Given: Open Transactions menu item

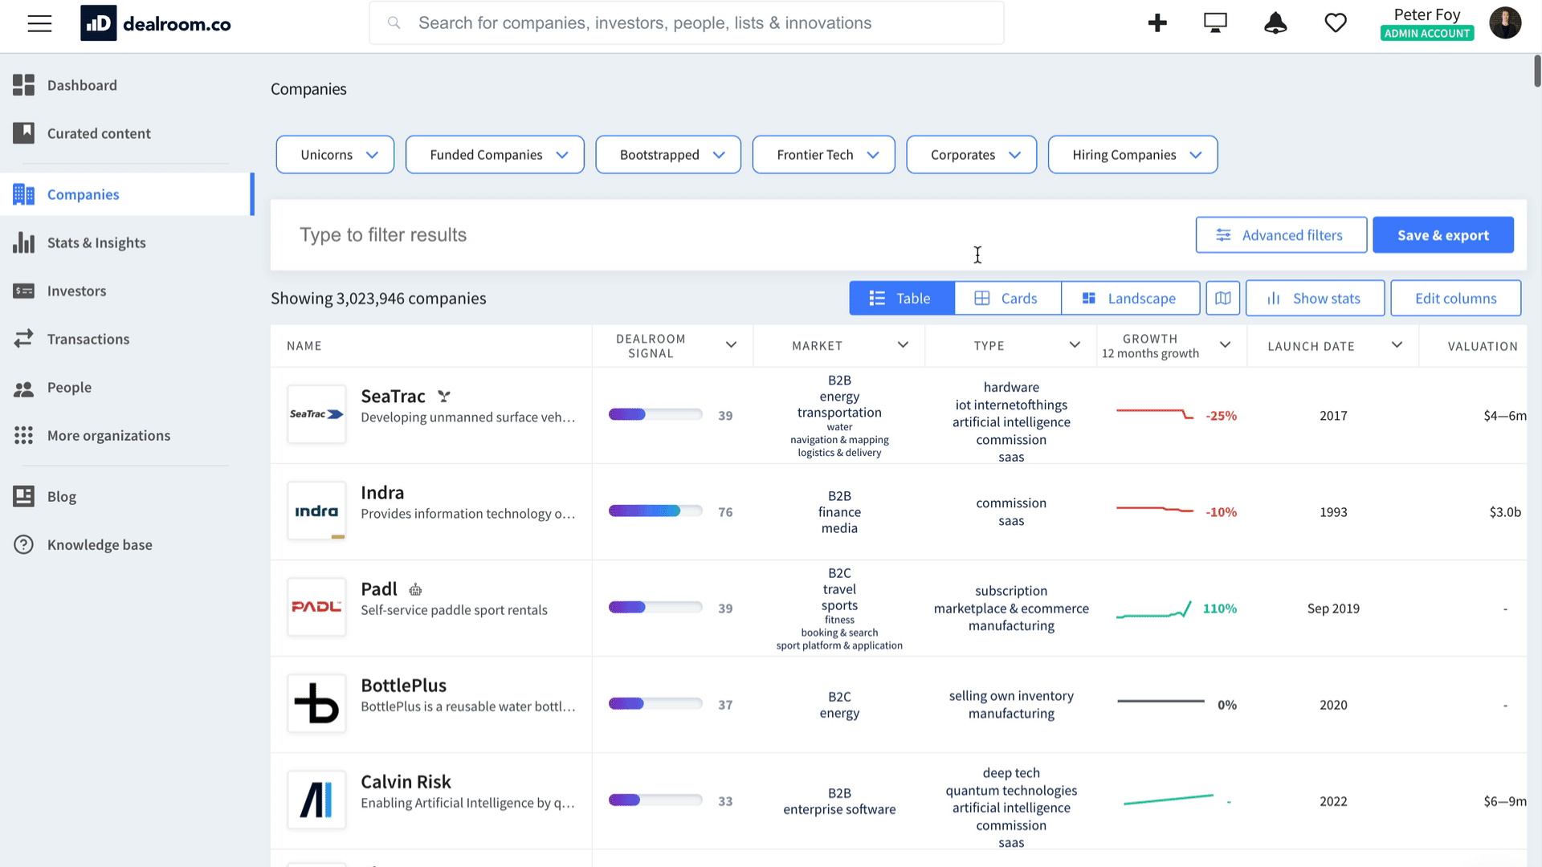Looking at the screenshot, I should pos(88,339).
